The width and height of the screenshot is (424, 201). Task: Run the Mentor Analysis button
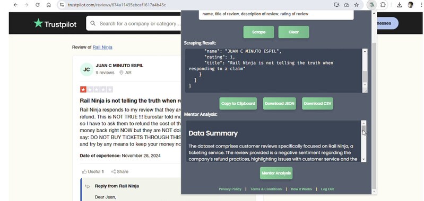point(276,173)
